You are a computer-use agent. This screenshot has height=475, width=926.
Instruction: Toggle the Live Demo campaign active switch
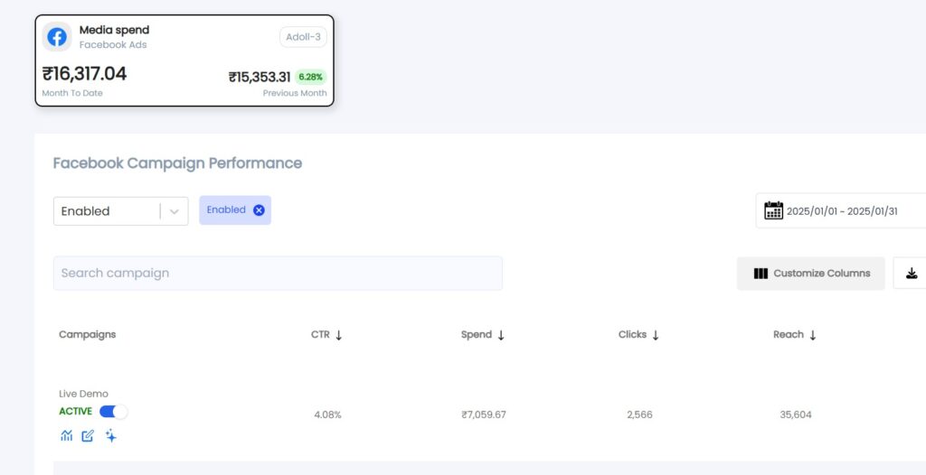tap(113, 412)
